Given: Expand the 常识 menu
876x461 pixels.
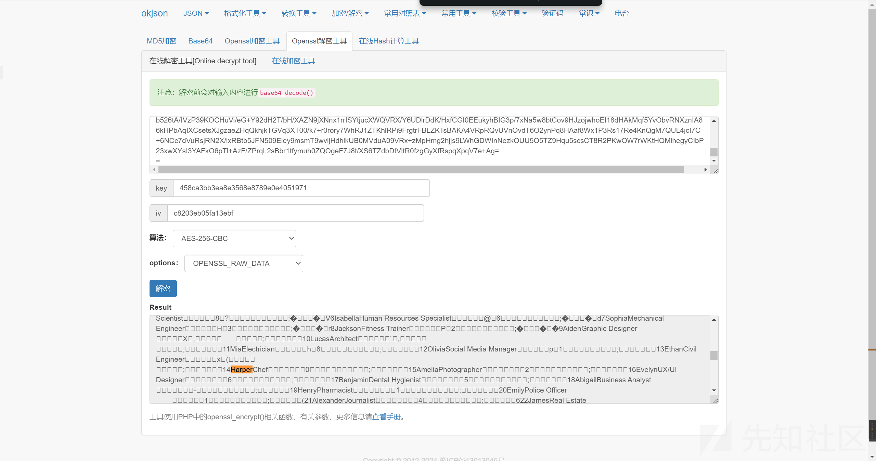Looking at the screenshot, I should coord(589,13).
